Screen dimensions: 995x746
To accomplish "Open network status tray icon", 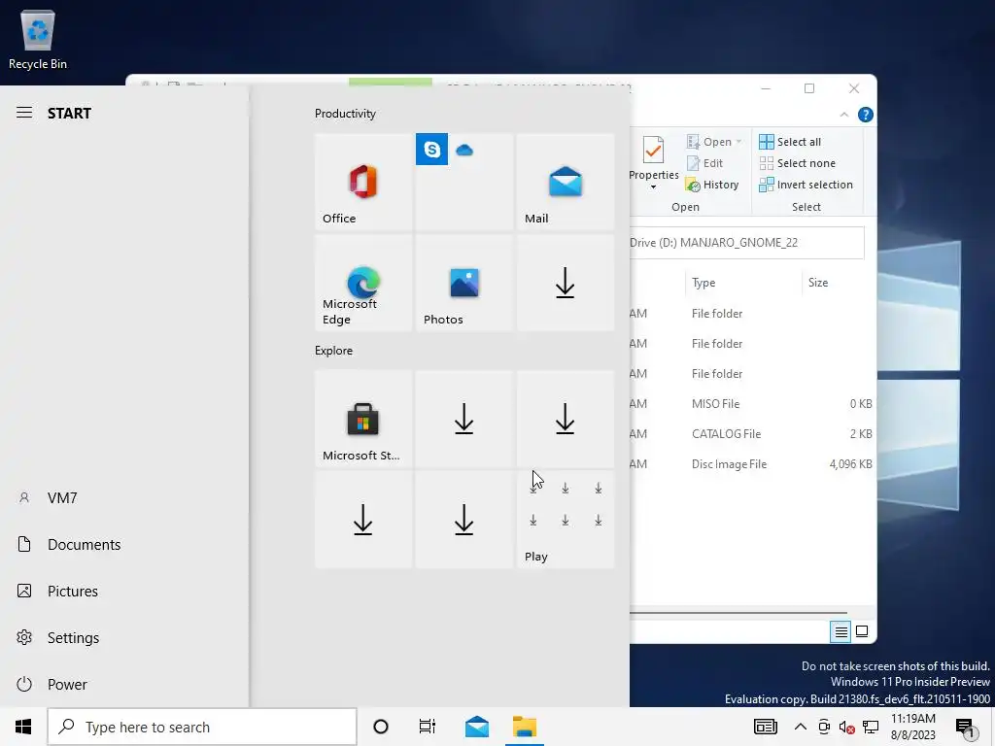I will click(871, 727).
